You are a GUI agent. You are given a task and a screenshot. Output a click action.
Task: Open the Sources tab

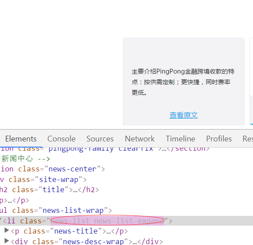point(100,139)
